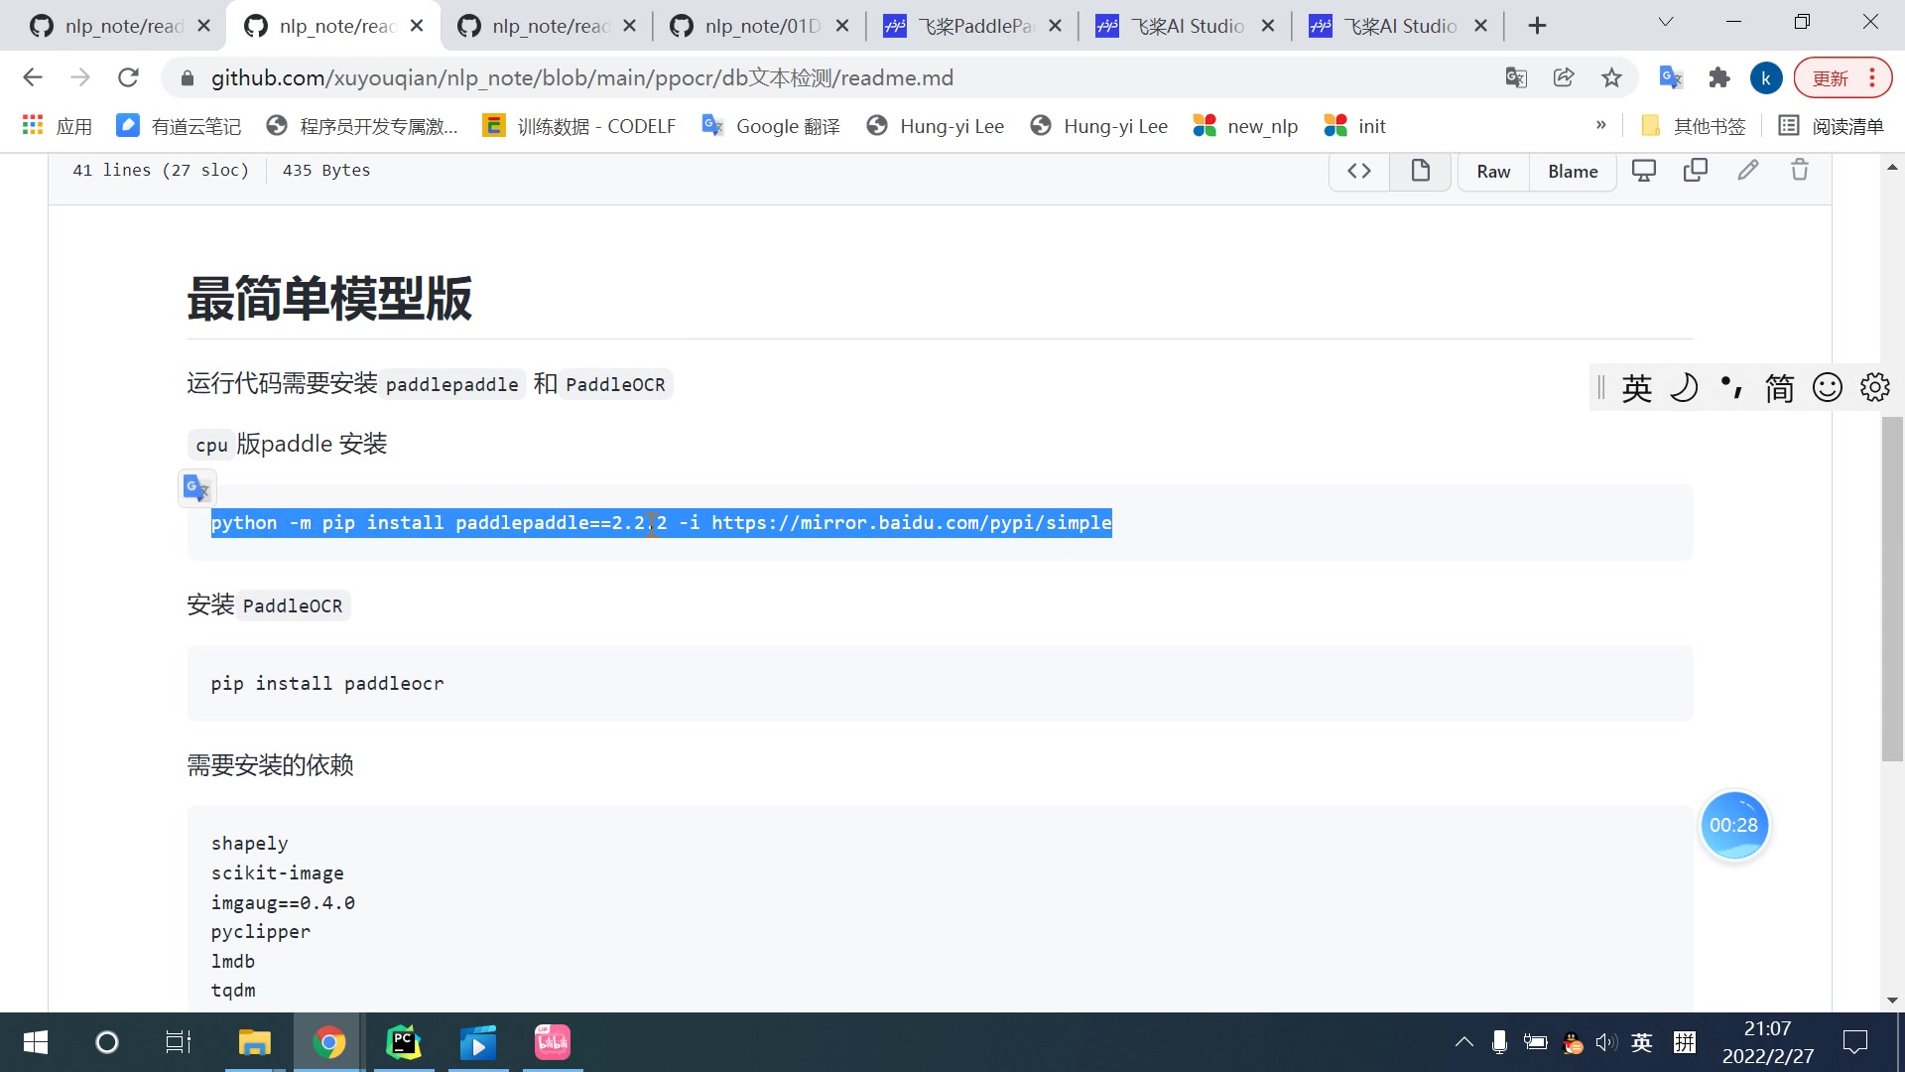Viewport: 1905px width, 1072px height.
Task: Open a new browser tab
Action: click(1537, 26)
